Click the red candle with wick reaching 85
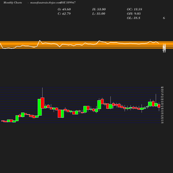This screenshot has height=173, width=173. coord(43,103)
